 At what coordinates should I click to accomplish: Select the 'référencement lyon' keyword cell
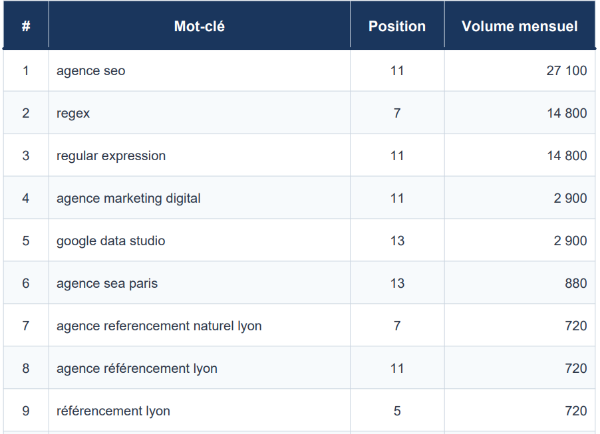pos(113,411)
